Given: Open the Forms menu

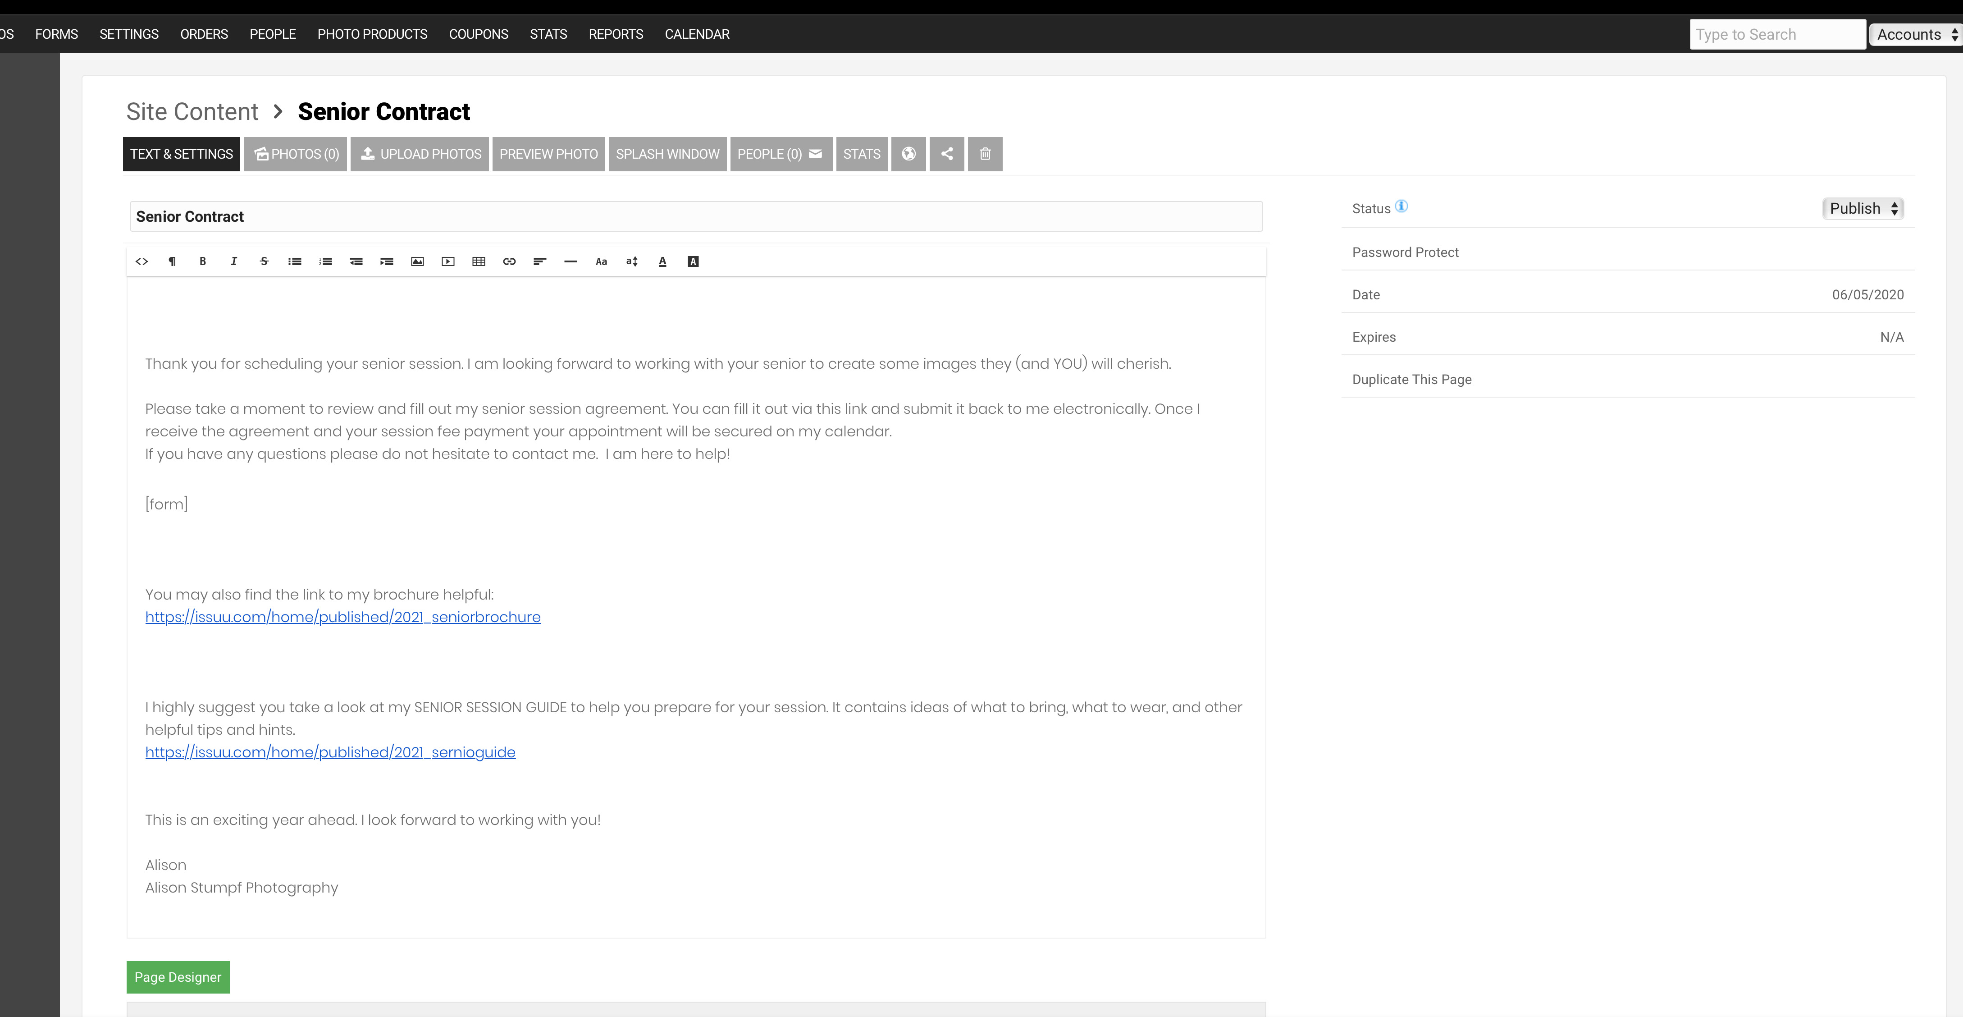Looking at the screenshot, I should pos(56,34).
